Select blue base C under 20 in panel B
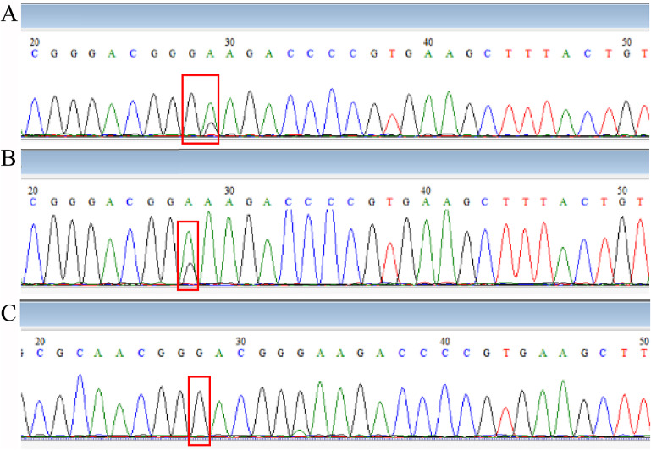This screenshot has width=651, height=450. (33, 202)
